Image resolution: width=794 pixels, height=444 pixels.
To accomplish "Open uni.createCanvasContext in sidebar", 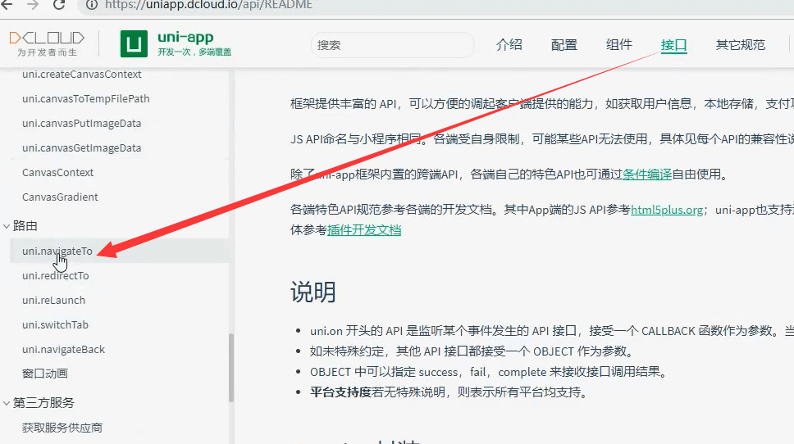I will 81,75.
